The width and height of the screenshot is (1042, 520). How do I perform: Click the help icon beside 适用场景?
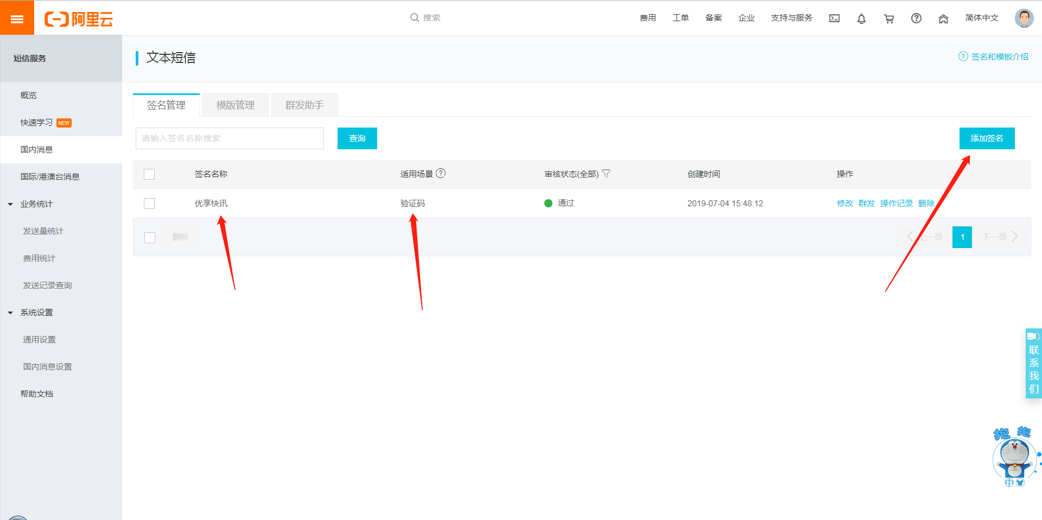[441, 173]
